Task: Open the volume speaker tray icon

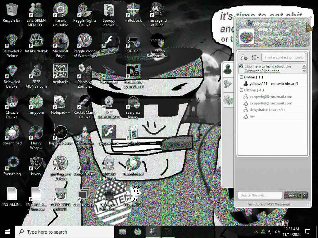Action: (278, 232)
